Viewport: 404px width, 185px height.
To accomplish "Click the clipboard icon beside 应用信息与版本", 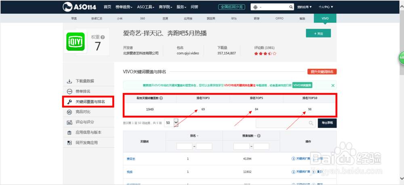I will [x=69, y=133].
